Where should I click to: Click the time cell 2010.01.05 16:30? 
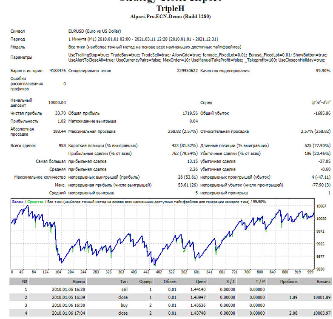pos(68,290)
